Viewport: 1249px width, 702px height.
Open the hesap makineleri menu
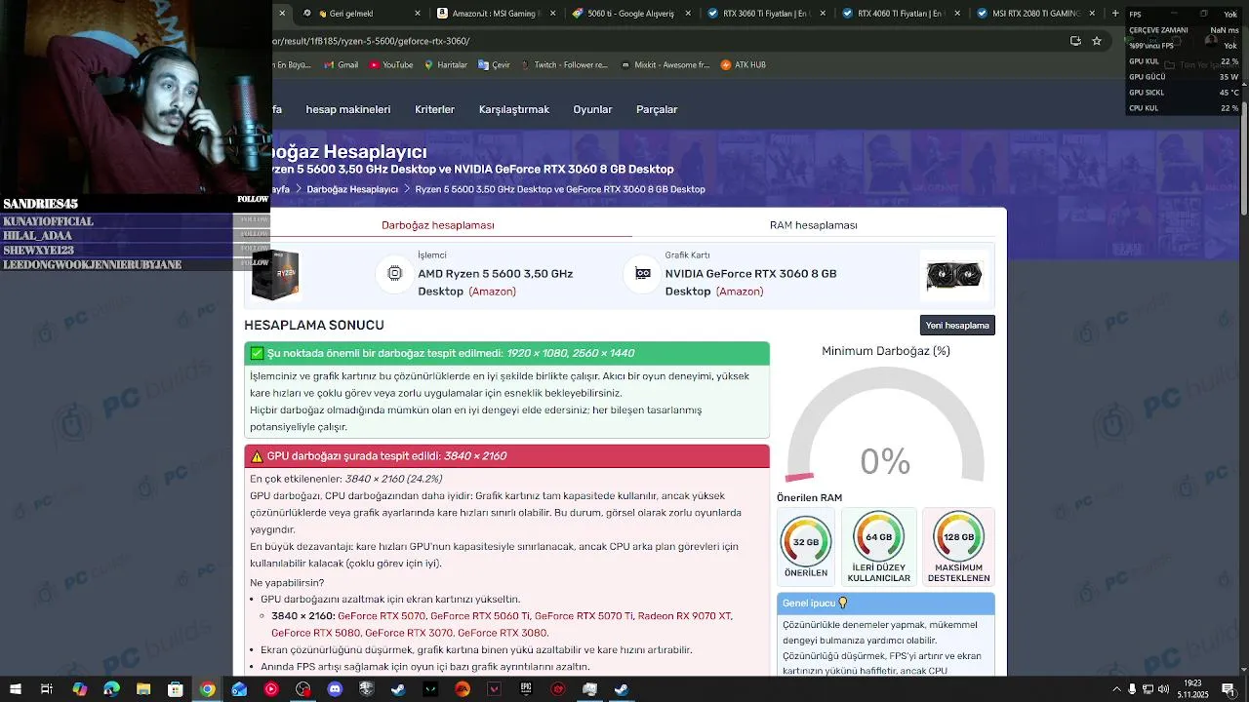click(x=348, y=109)
